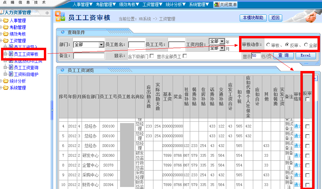The image size is (322, 189).
Task: Click the Excel export button
Action: 305,55
